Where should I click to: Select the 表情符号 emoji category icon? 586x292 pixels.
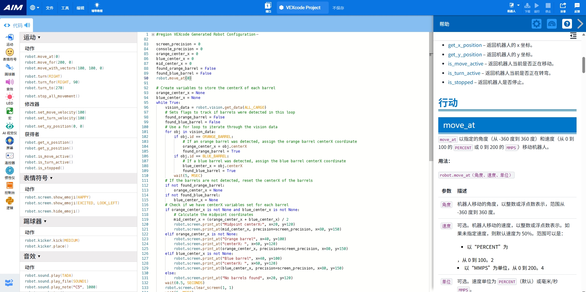[10, 55]
